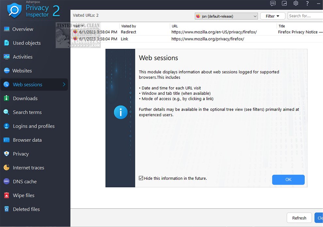This screenshot has height=227, width=323.
Task: Go to the Activities section
Action: 23,57
